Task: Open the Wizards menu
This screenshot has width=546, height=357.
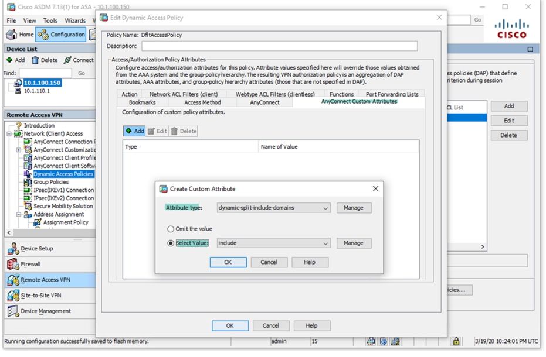Action: tap(75, 21)
